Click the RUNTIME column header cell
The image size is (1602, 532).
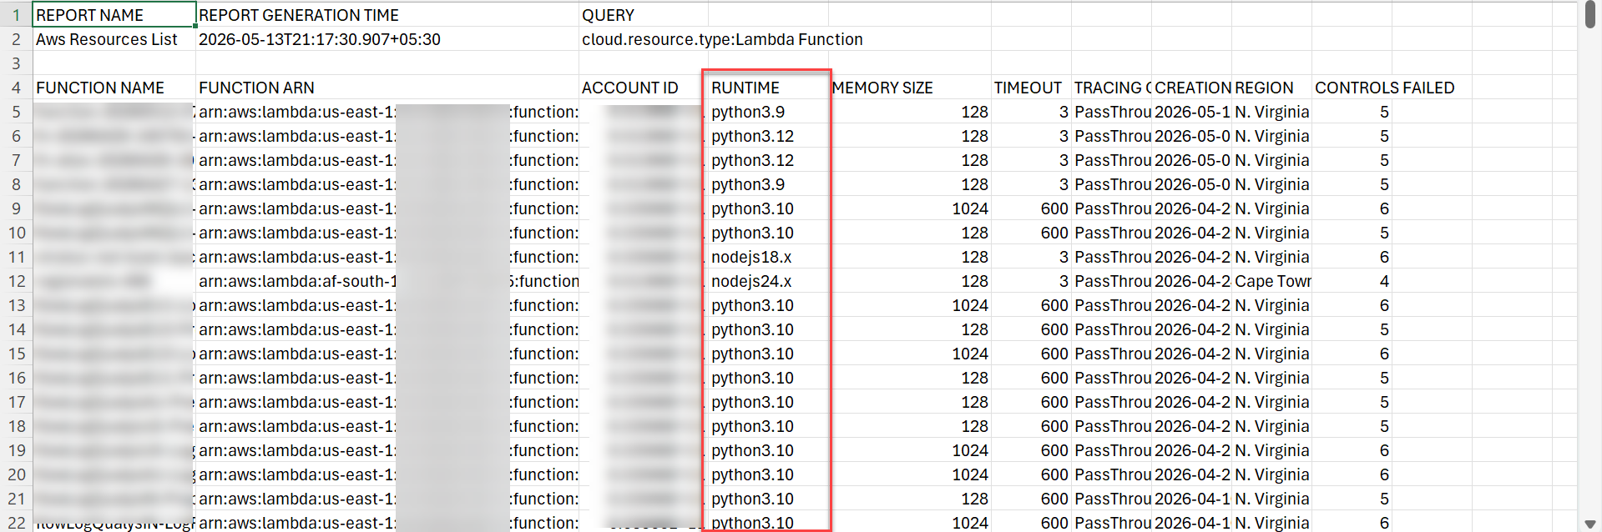pos(768,88)
